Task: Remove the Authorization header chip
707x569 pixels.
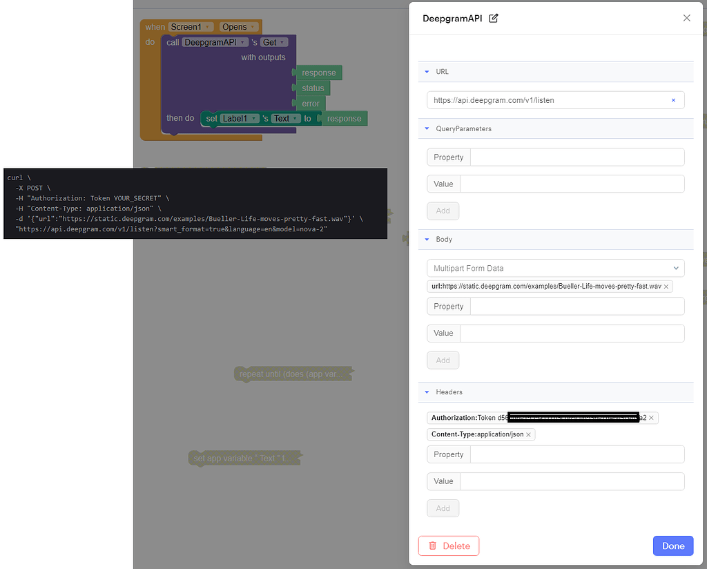Action: pyautogui.click(x=650, y=418)
